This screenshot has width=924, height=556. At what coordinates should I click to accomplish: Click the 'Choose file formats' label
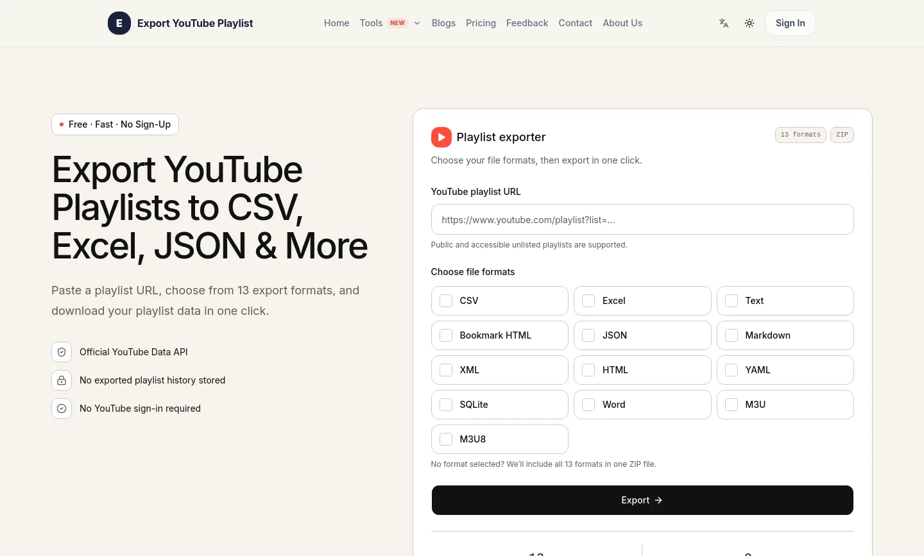(473, 272)
